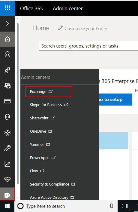Click the Go to setup button

[115, 100]
